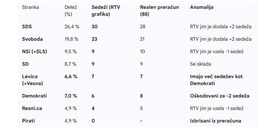Click the SDS seat count 30
The image size is (259, 128).
[94, 27]
